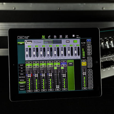This screenshot has height=114, width=114.
Task: Click the PAFL button under CH1
Action: click(x=30, y=91)
